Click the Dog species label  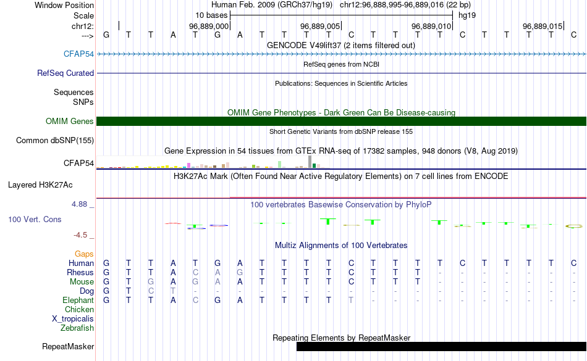(x=87, y=291)
